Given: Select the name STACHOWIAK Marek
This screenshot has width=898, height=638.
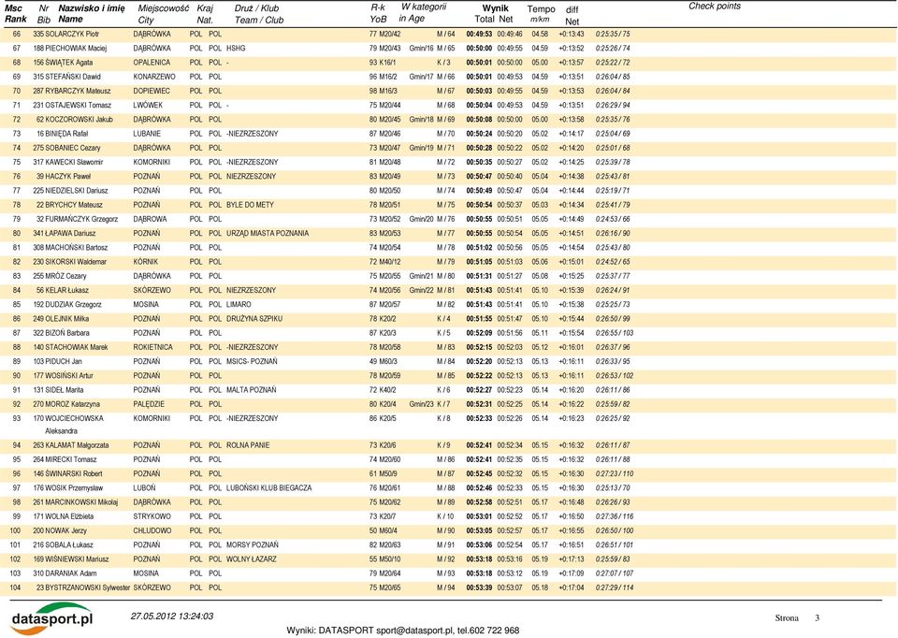Looking at the screenshot, I should coord(76,348).
